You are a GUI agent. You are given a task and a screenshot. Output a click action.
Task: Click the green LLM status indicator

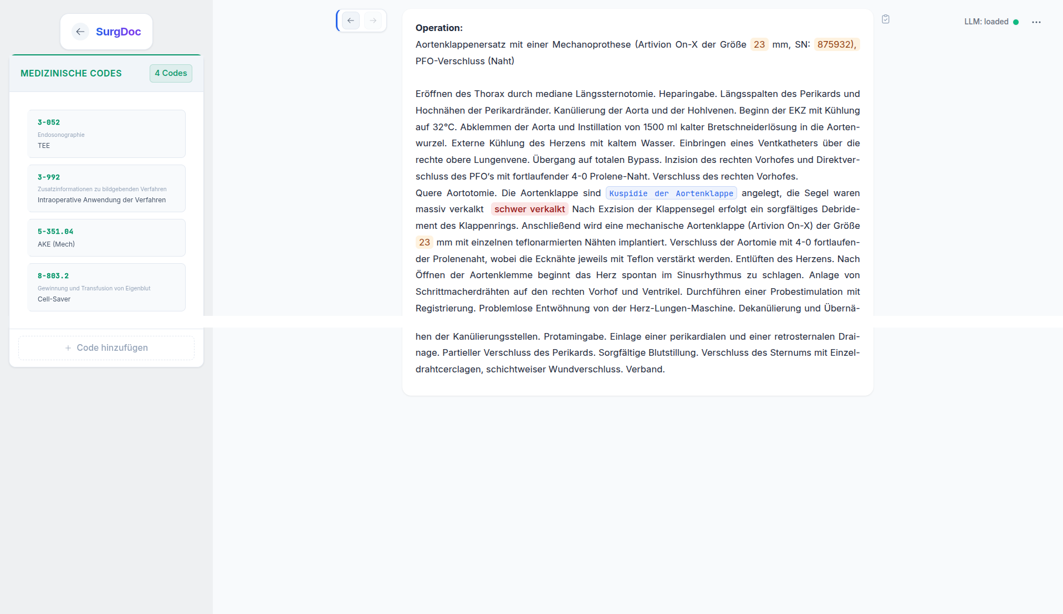(x=1016, y=22)
